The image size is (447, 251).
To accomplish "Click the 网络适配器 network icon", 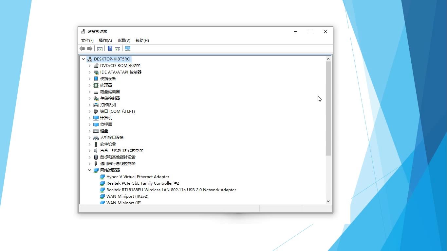I will pos(96,170).
